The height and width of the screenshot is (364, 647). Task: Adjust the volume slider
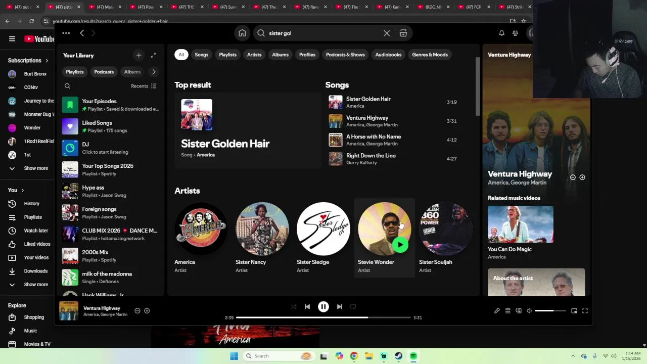click(x=550, y=311)
